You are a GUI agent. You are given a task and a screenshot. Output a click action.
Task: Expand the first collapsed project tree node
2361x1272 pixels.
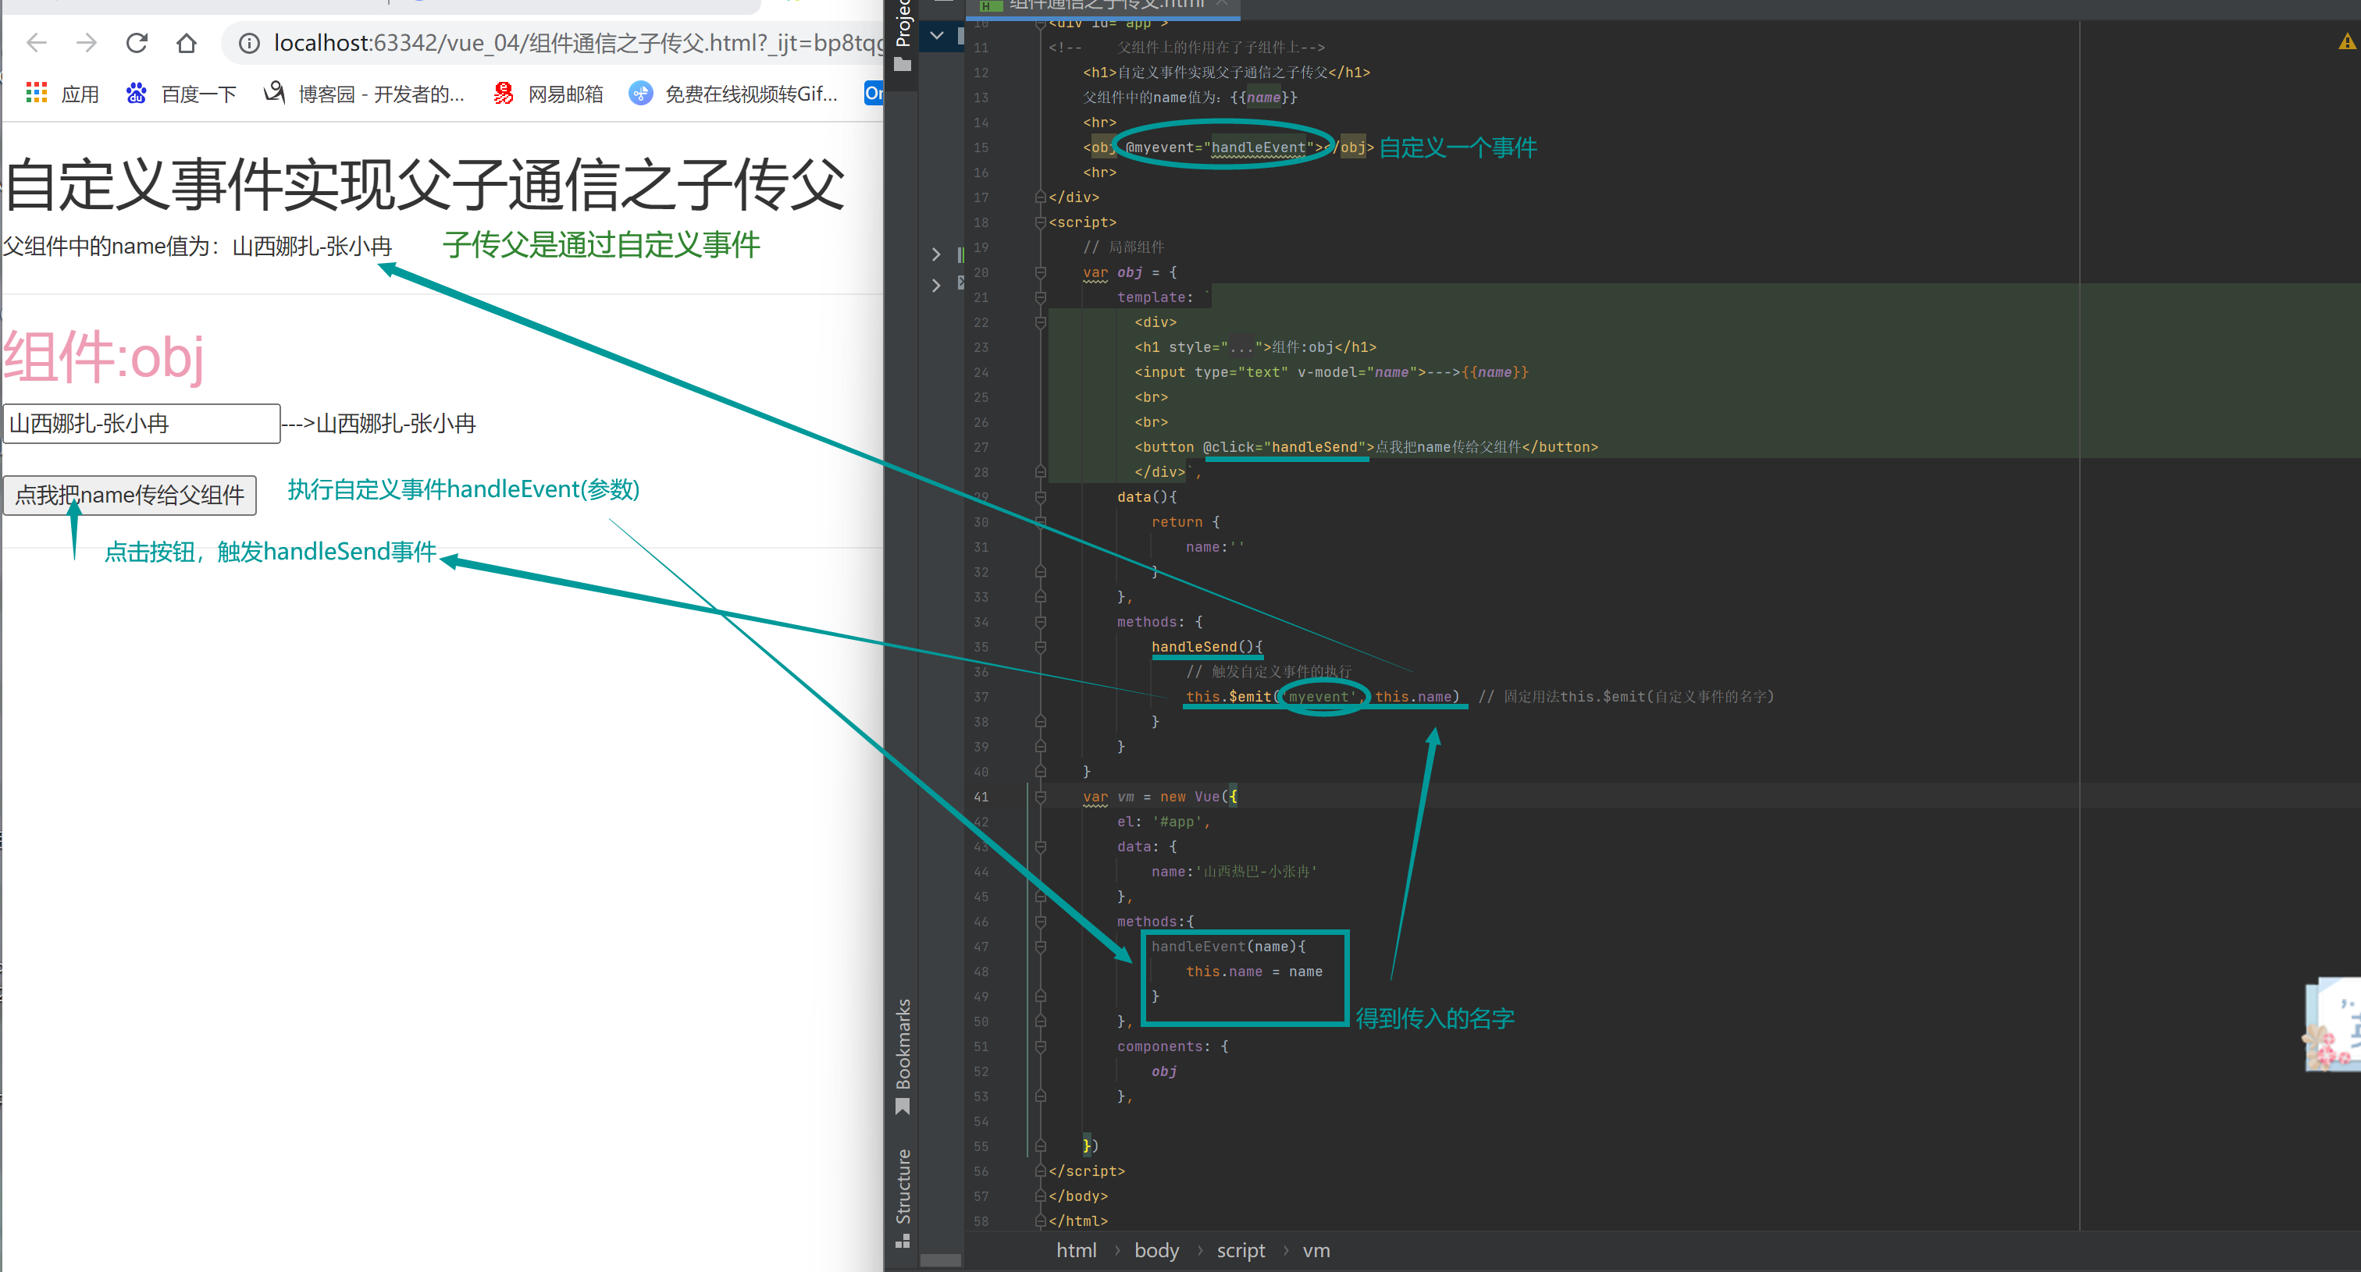click(936, 254)
